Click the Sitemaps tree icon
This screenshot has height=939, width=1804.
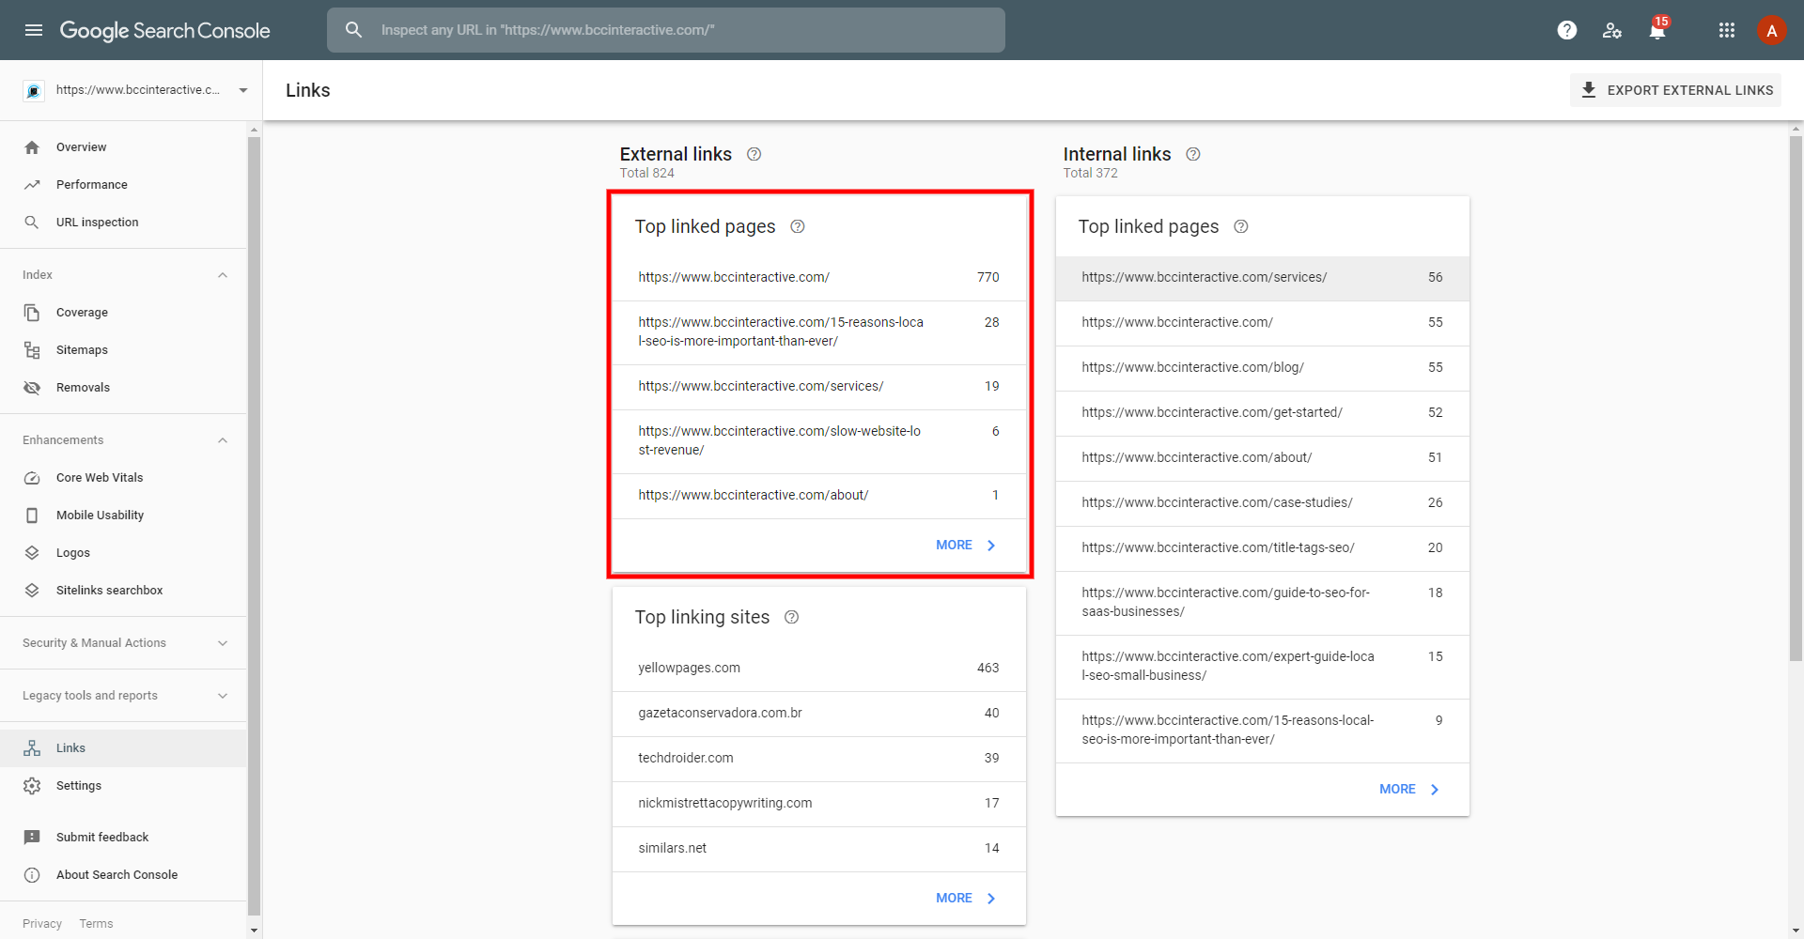32,350
